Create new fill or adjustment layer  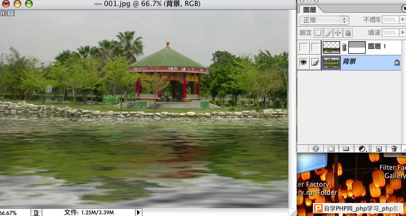[x=362, y=149]
